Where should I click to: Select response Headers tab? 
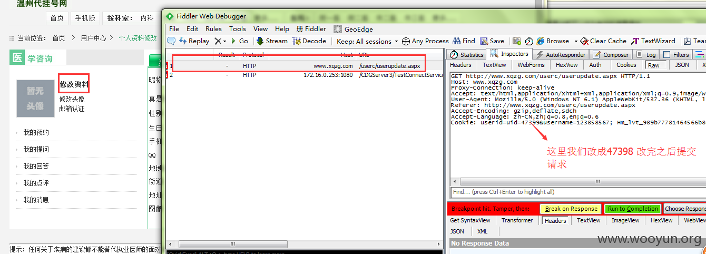[x=555, y=221]
